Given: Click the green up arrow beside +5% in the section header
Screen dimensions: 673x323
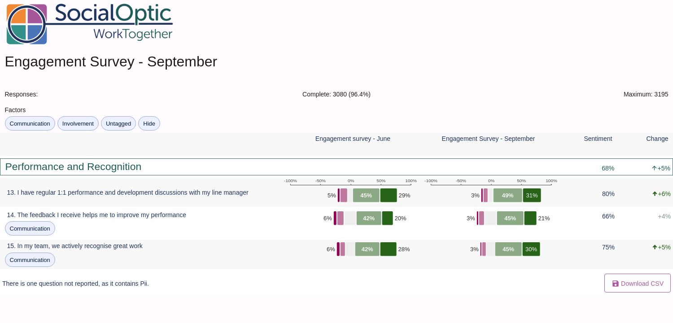Looking at the screenshot, I should point(654,168).
